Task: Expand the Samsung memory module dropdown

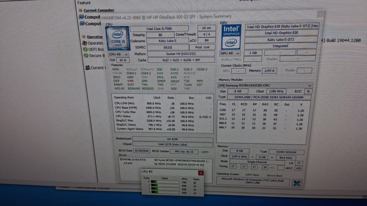Action: point(265,85)
